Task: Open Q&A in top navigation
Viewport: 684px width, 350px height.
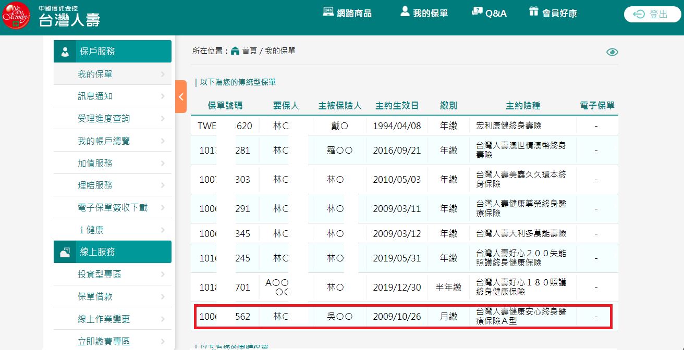Action: pyautogui.click(x=489, y=13)
